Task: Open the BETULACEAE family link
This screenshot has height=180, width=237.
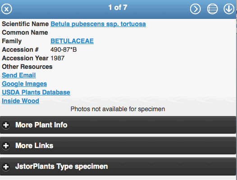Action: coord(72,41)
